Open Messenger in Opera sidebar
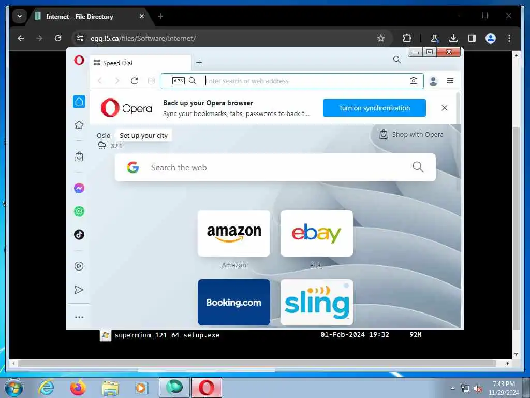 point(79,188)
